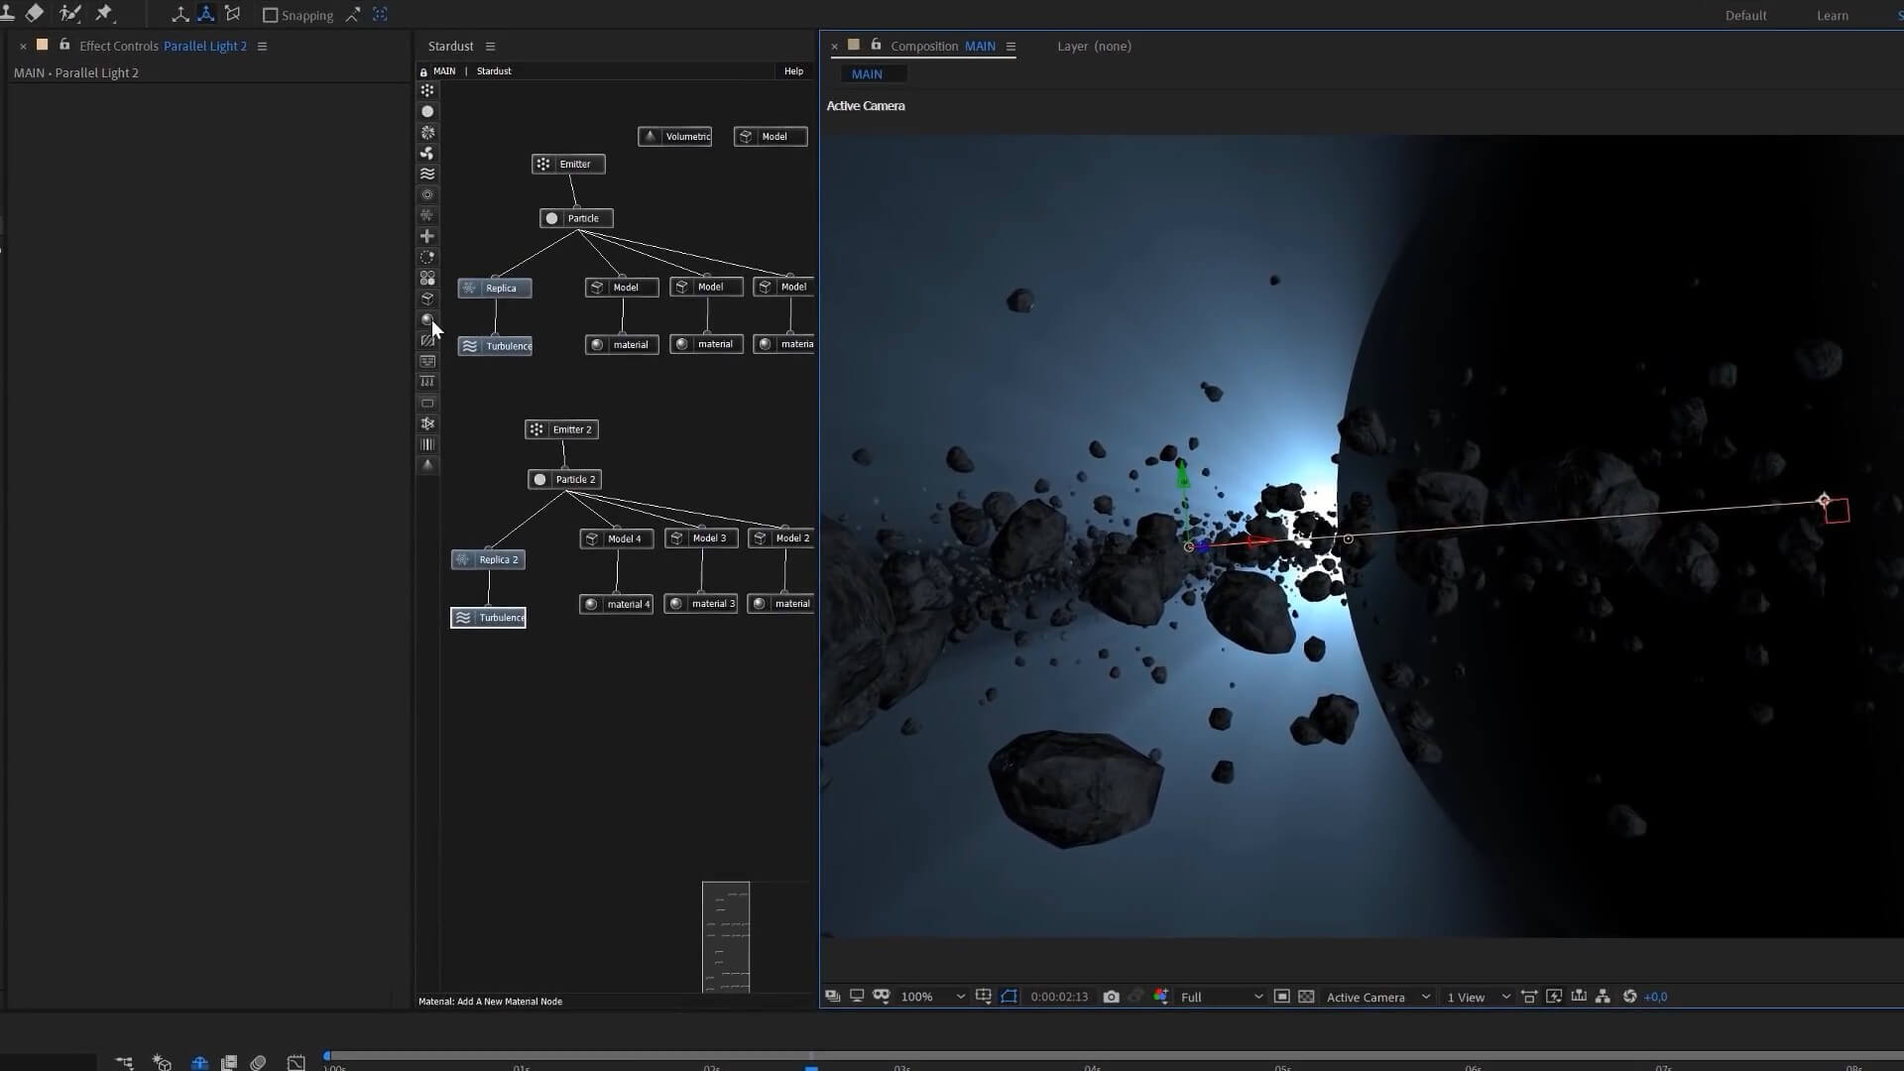Switch to Layer (none) tab
1904x1071 pixels.
pyautogui.click(x=1094, y=46)
